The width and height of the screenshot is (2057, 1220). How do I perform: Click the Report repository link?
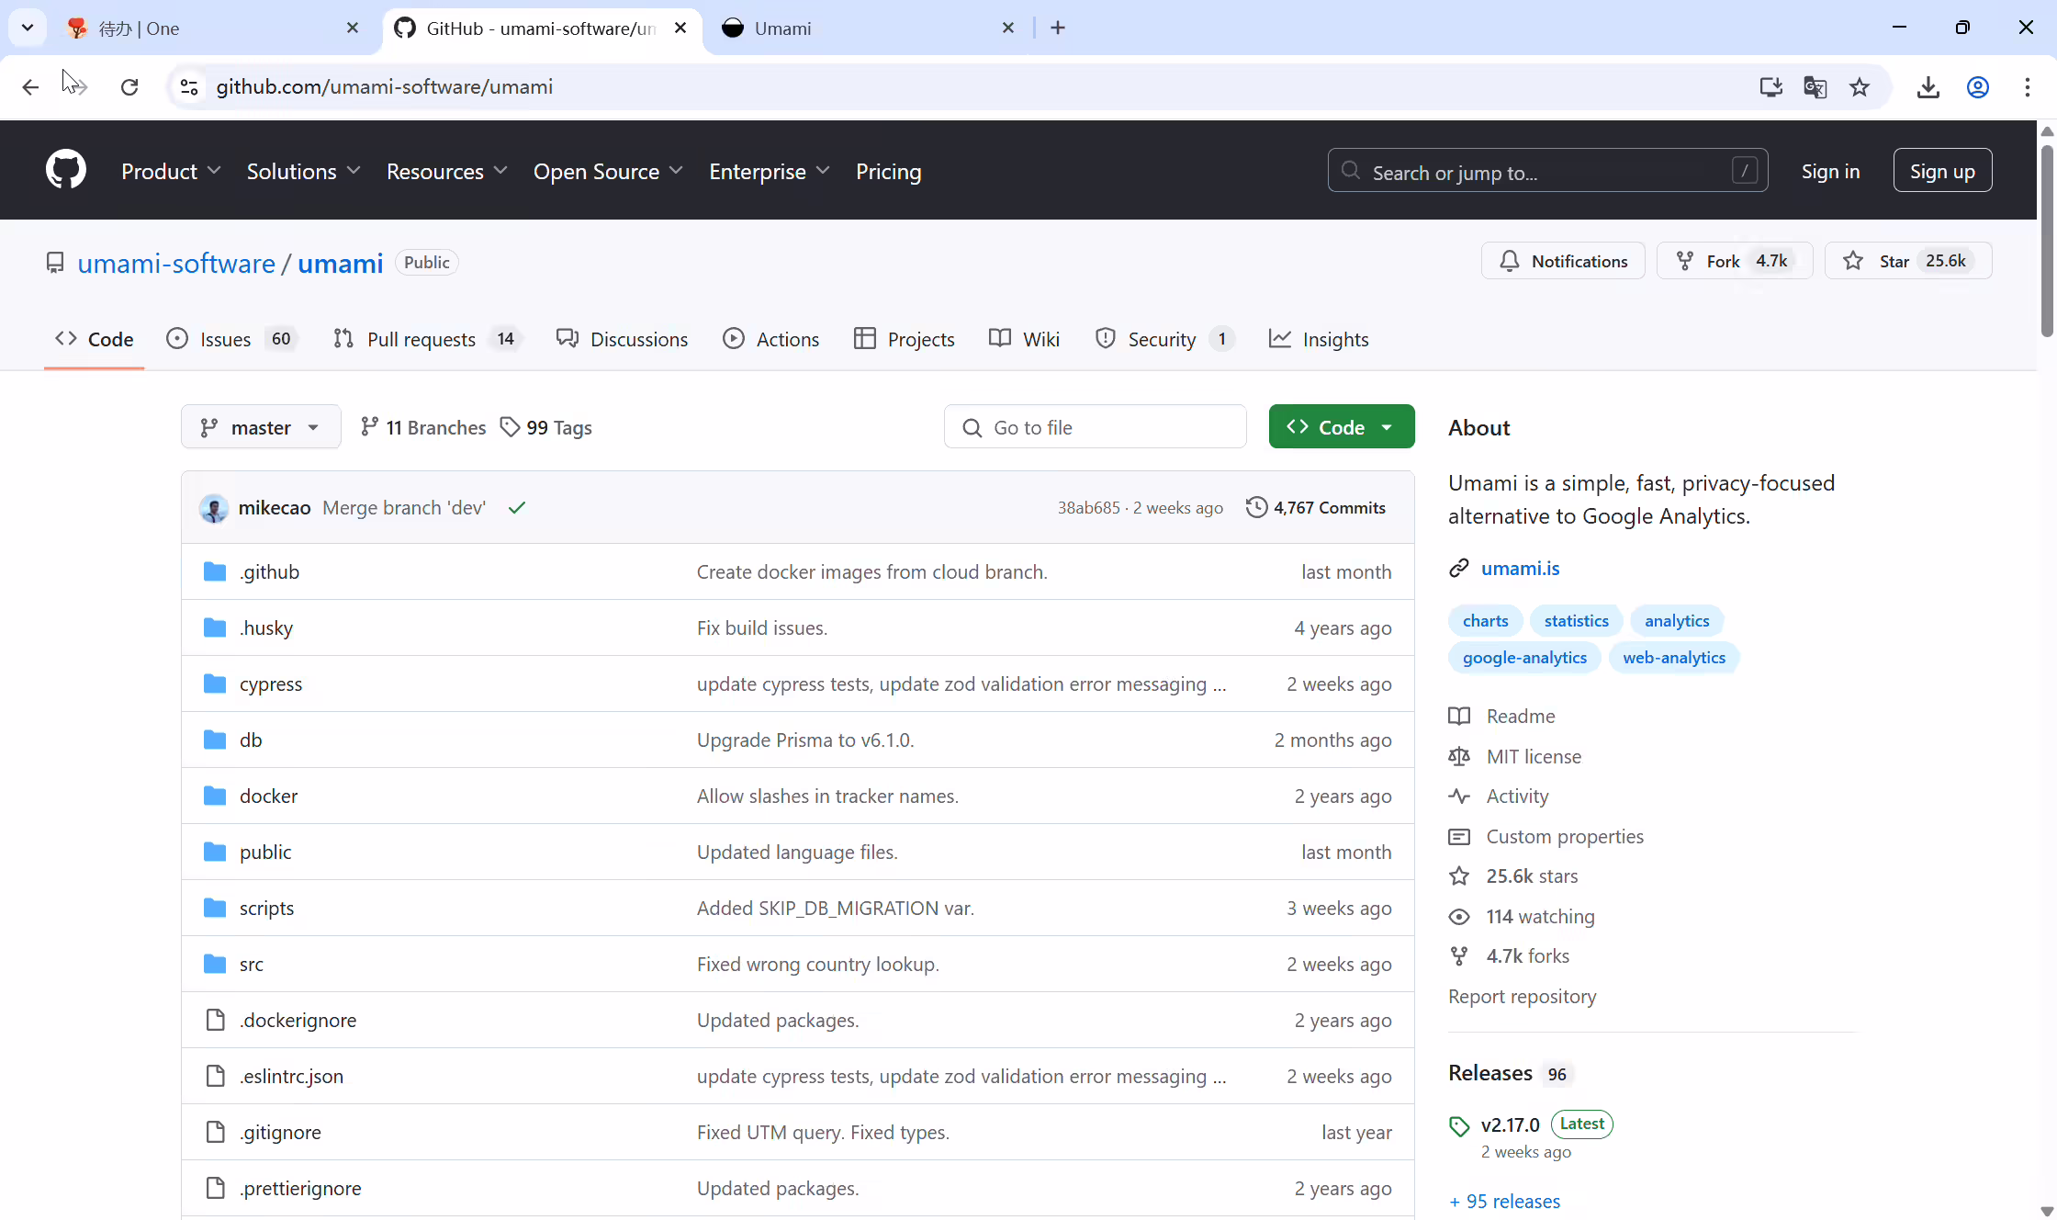[x=1522, y=997]
